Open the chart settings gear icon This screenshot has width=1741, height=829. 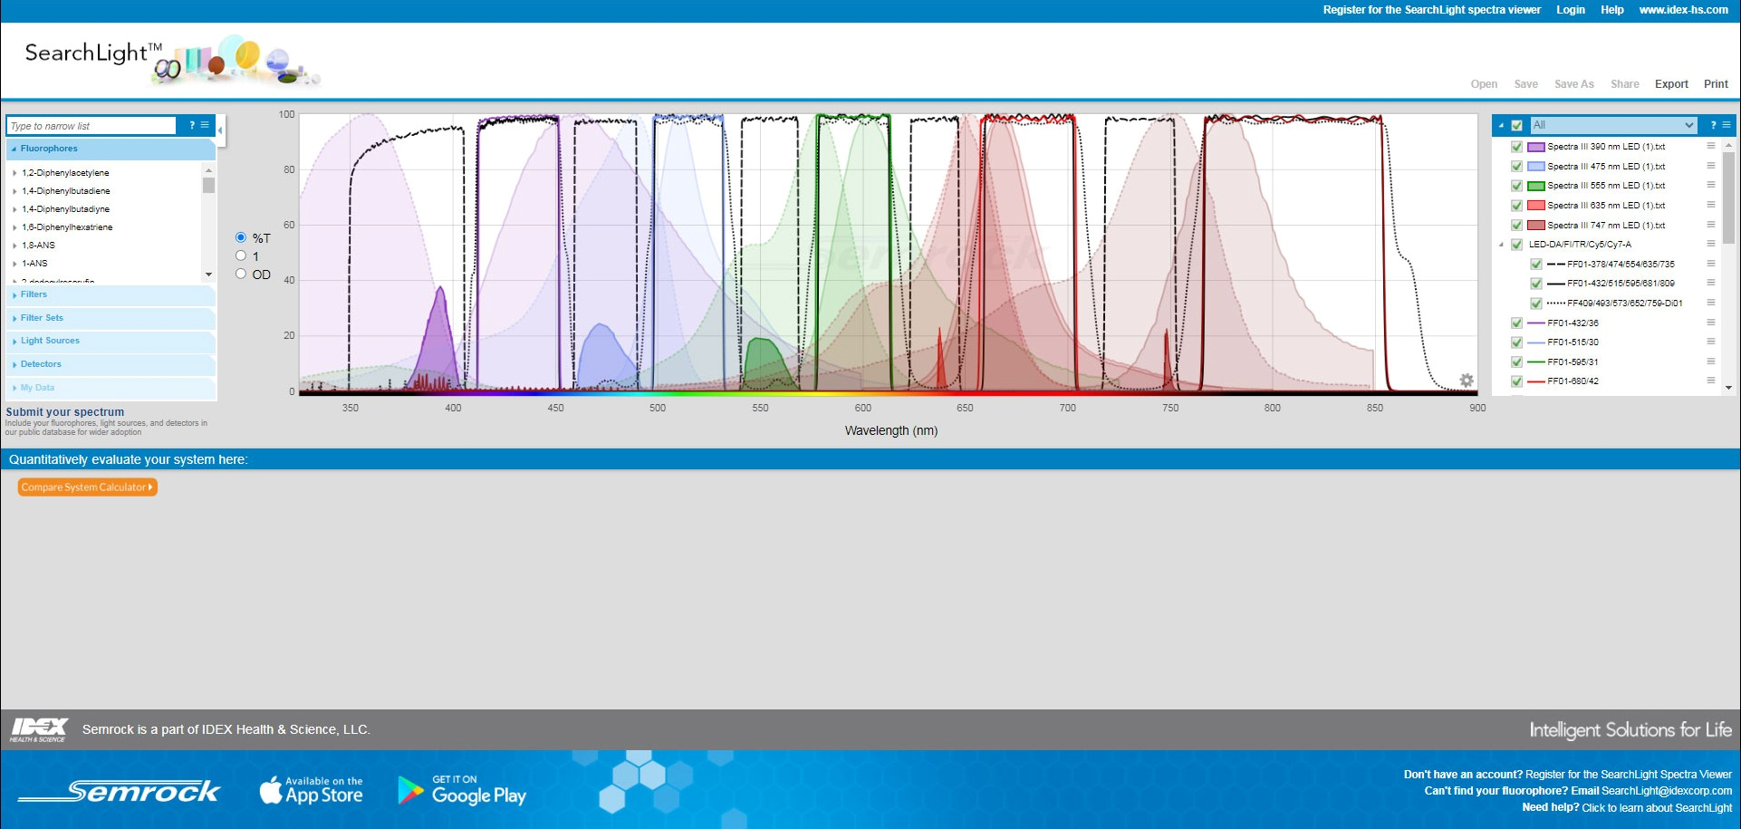[1467, 381]
